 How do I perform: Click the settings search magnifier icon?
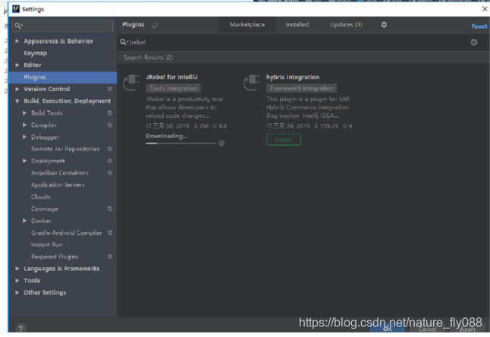pyautogui.click(x=18, y=26)
